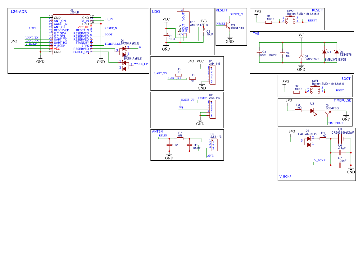Click the UART_TX net label near R5

(161, 73)
